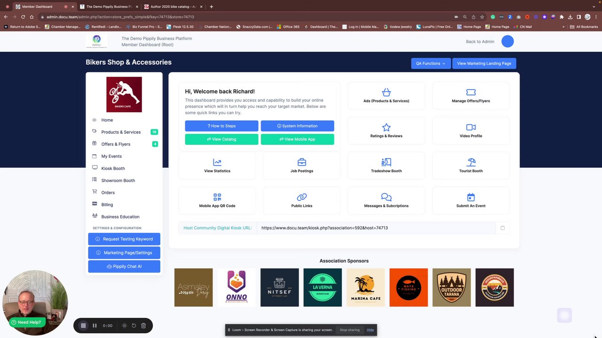Open browser downloads
Image resolution: width=602 pixels, height=338 pixels.
570,17
